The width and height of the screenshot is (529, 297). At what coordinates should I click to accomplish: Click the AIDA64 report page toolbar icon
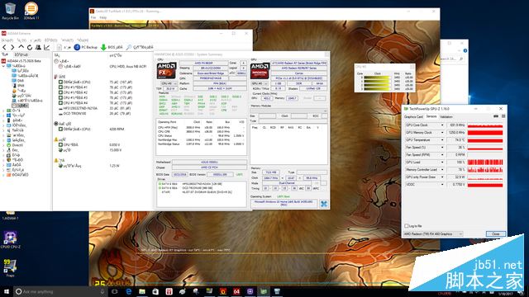tap(60, 48)
